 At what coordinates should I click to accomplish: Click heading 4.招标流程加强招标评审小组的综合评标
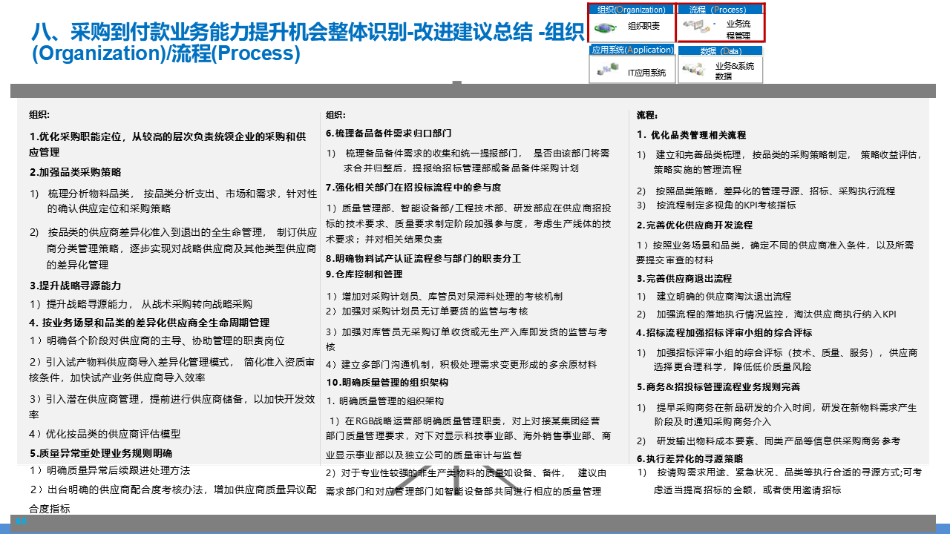tap(724, 332)
